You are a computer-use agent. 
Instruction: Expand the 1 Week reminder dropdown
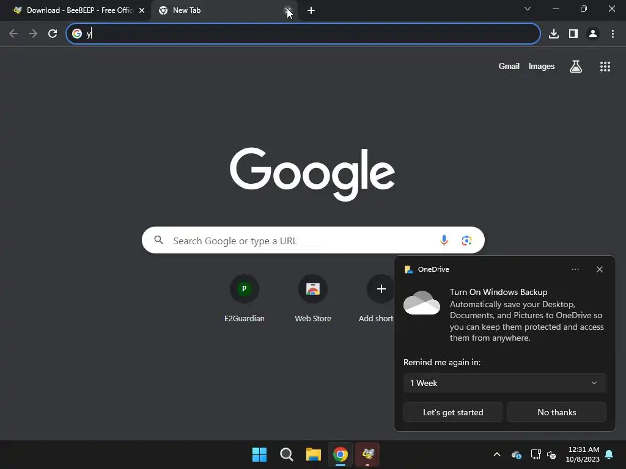click(x=504, y=383)
